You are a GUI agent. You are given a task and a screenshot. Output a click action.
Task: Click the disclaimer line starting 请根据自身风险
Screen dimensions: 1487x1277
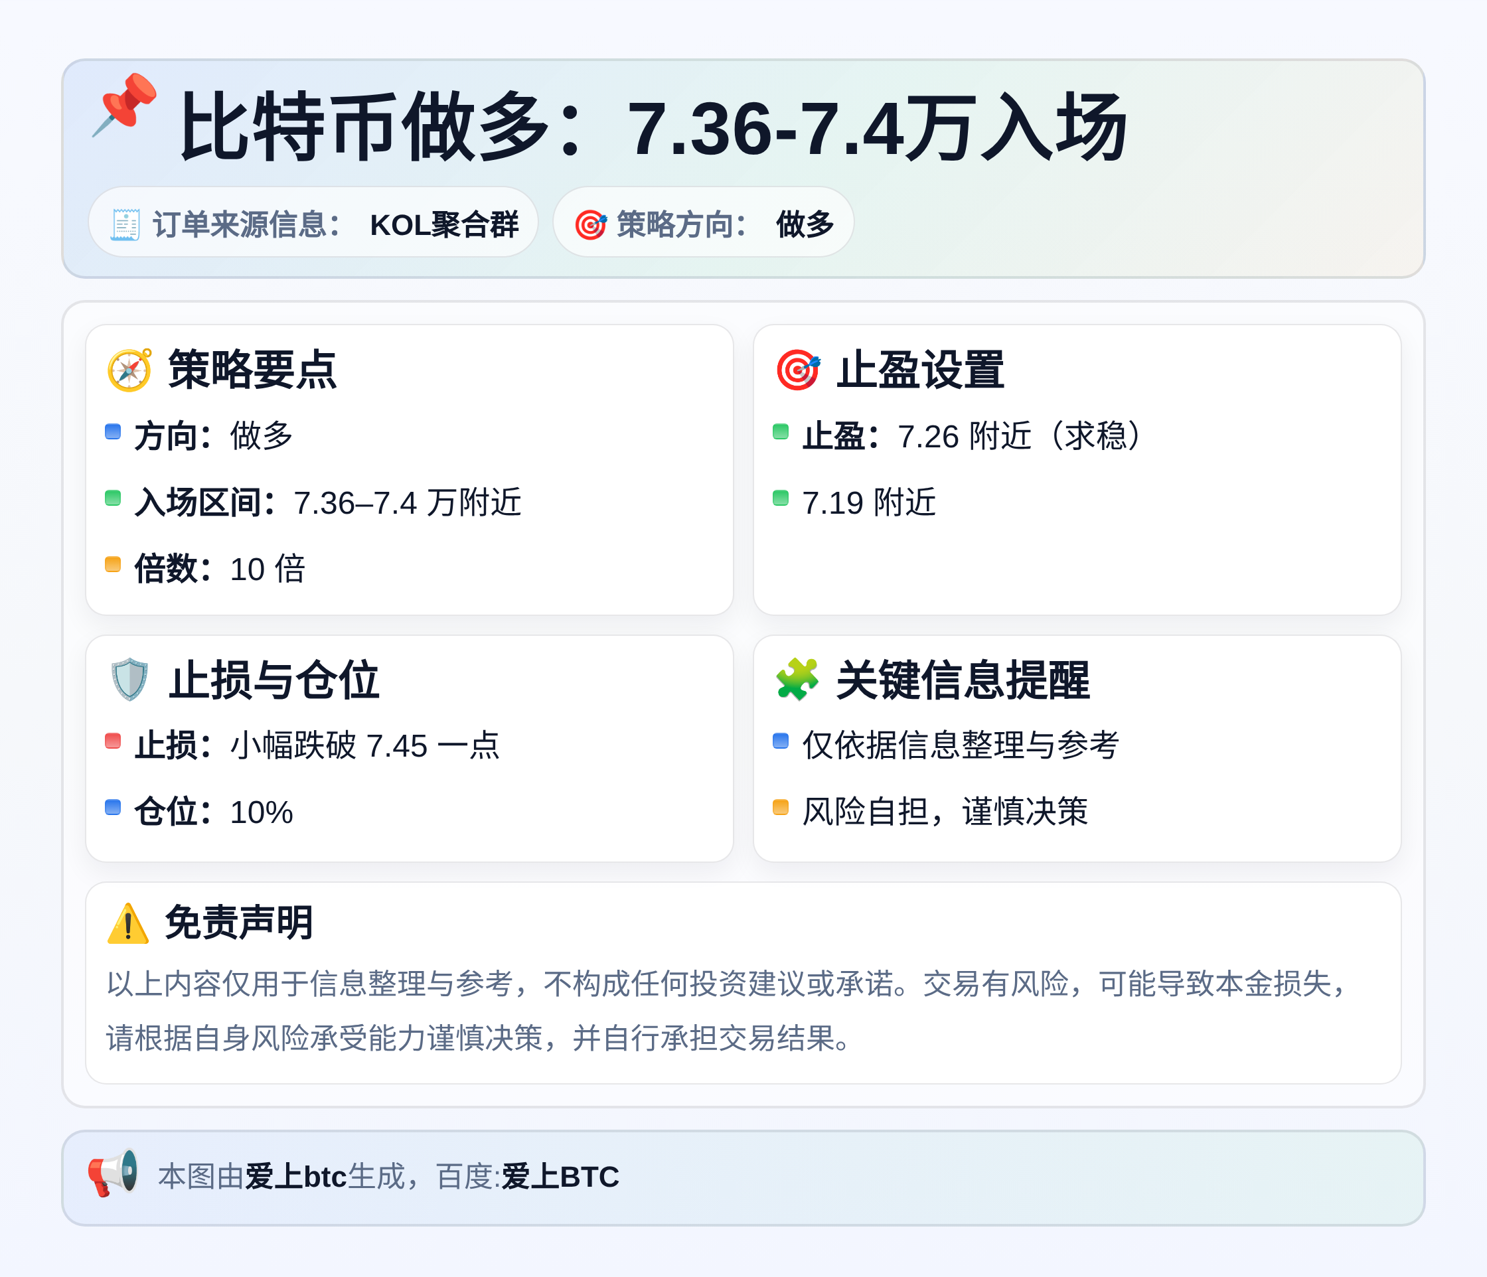pyautogui.click(x=479, y=1039)
